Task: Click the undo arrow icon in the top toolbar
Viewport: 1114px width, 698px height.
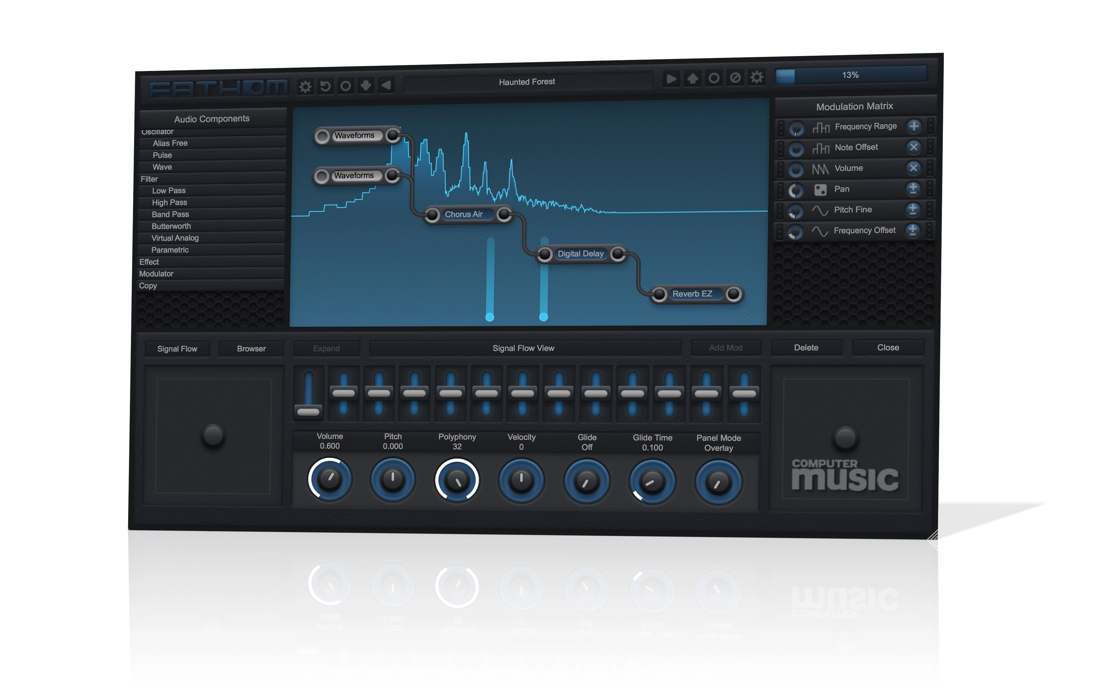Action: 325,86
